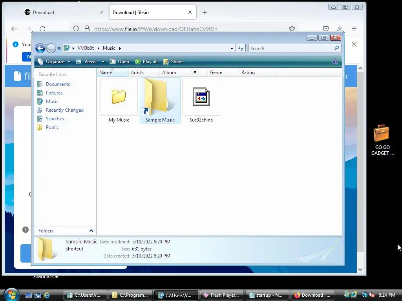Click the muted volume tray icon

point(372,295)
